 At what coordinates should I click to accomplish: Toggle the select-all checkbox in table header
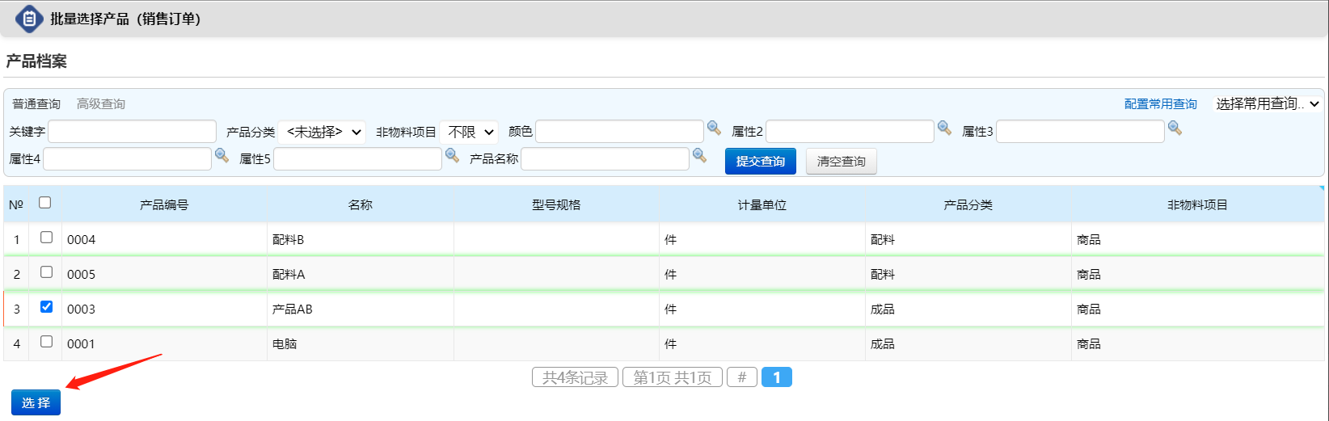tap(45, 203)
